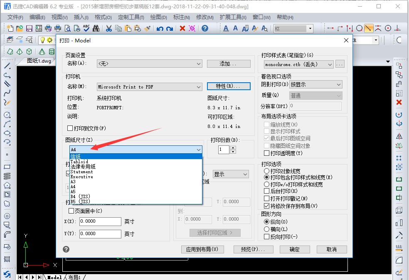Open the 编辑(E) menu
This screenshot has width=409, height=280.
click(x=37, y=17)
